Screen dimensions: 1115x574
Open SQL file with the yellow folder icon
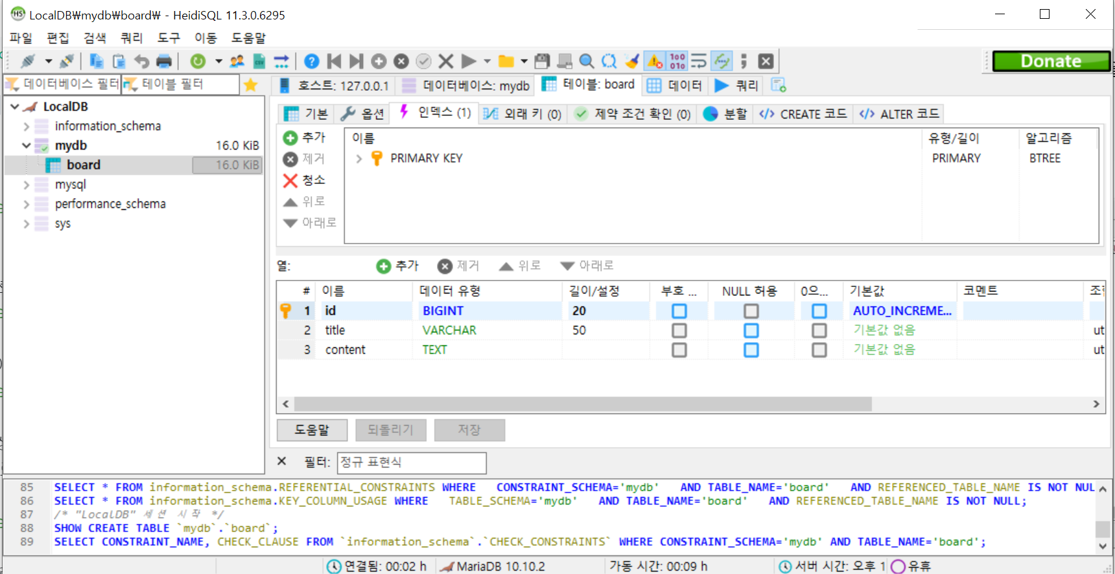pos(506,61)
